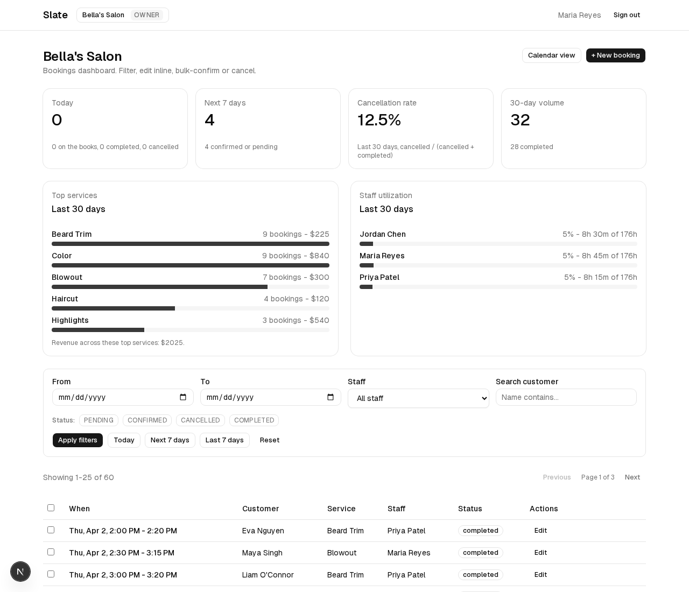Click the 'When' column header

point(79,509)
